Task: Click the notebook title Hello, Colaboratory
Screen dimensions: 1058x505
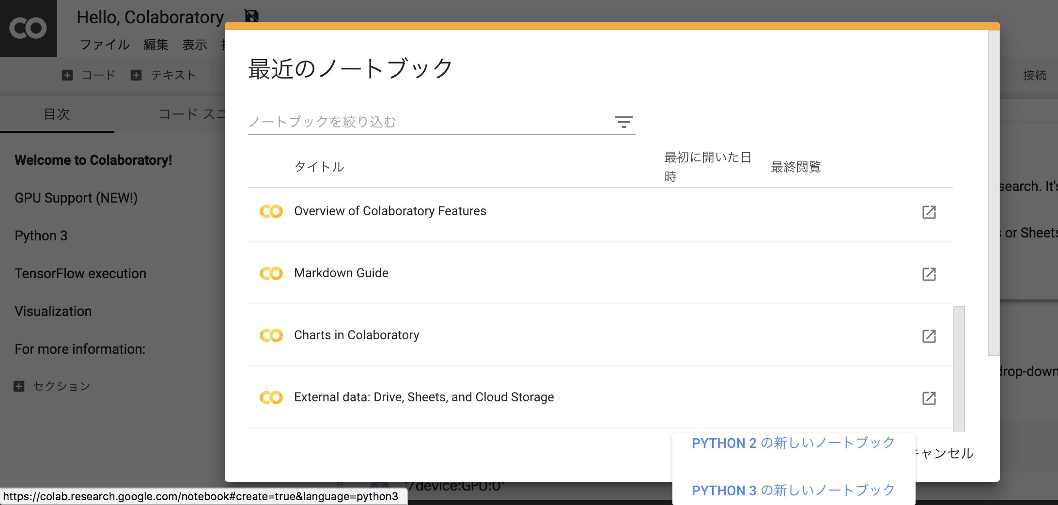Action: tap(150, 17)
